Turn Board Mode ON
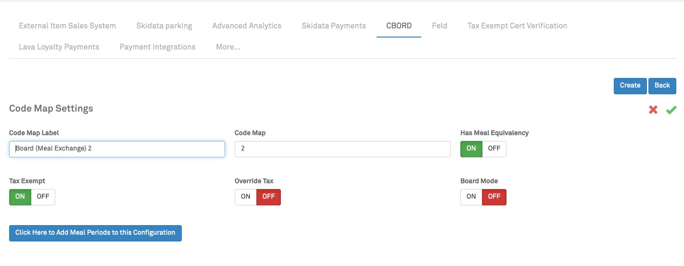 471,197
